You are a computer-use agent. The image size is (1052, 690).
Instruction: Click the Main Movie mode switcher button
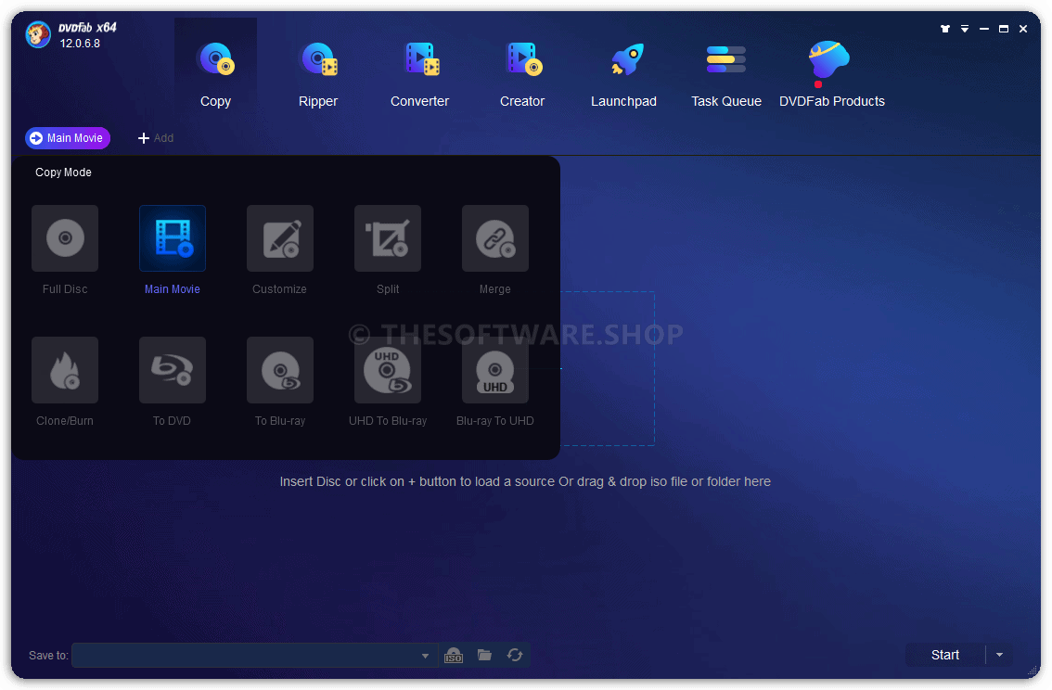click(68, 138)
